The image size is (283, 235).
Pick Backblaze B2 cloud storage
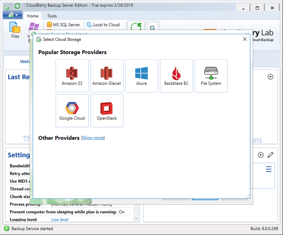point(176,76)
